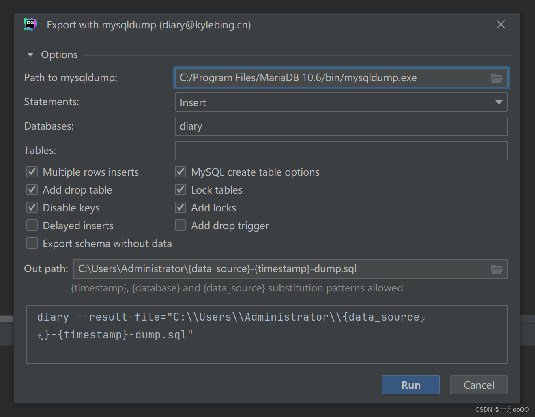This screenshot has height=417, width=535.
Task: Uncheck Add locks option
Action: click(180, 208)
